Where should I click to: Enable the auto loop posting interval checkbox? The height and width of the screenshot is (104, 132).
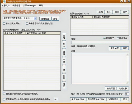[4, 99]
